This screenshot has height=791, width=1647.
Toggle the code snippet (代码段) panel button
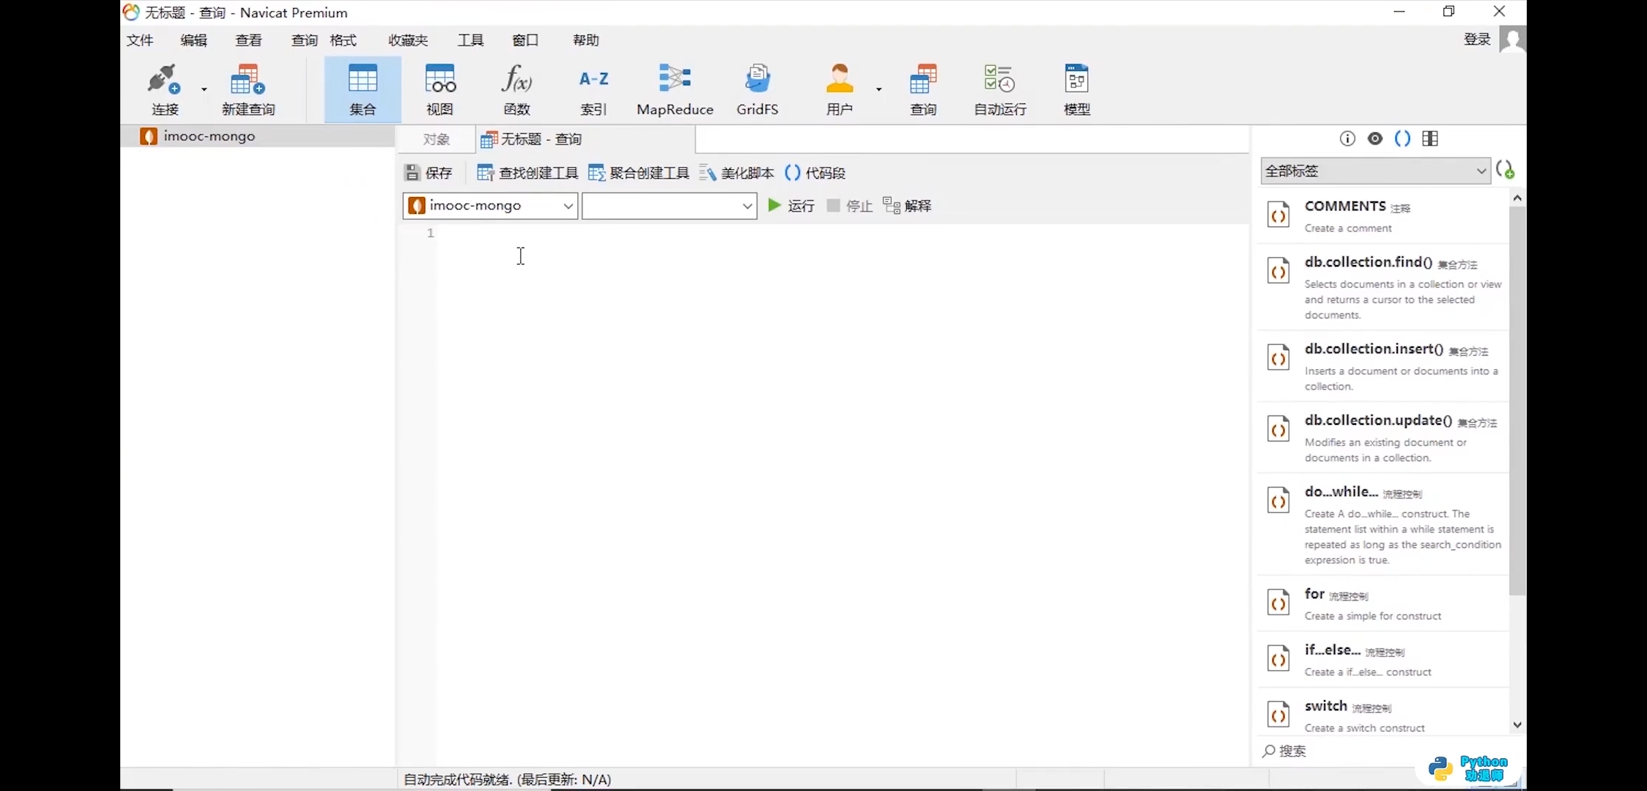click(815, 173)
